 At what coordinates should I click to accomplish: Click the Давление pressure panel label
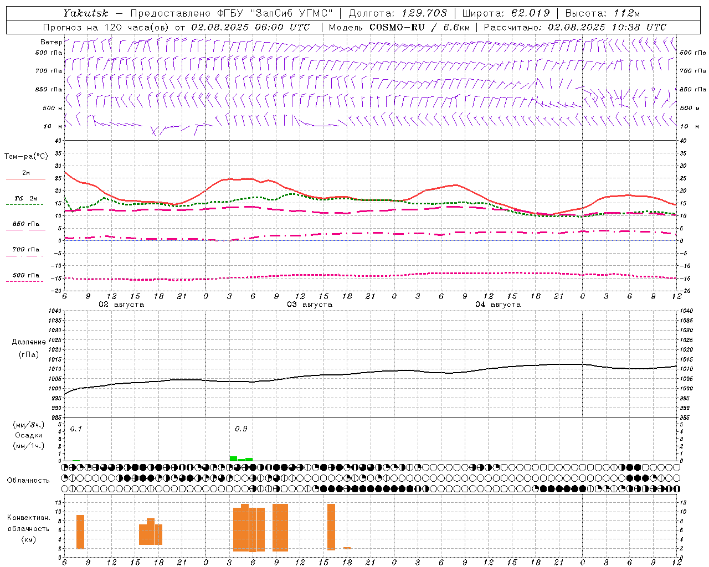(x=29, y=342)
